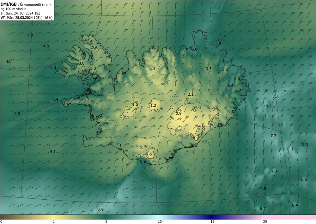Screen dimensions: 316x224
Task: Click the 4.7 value on the map
Action: [x=30, y=36]
